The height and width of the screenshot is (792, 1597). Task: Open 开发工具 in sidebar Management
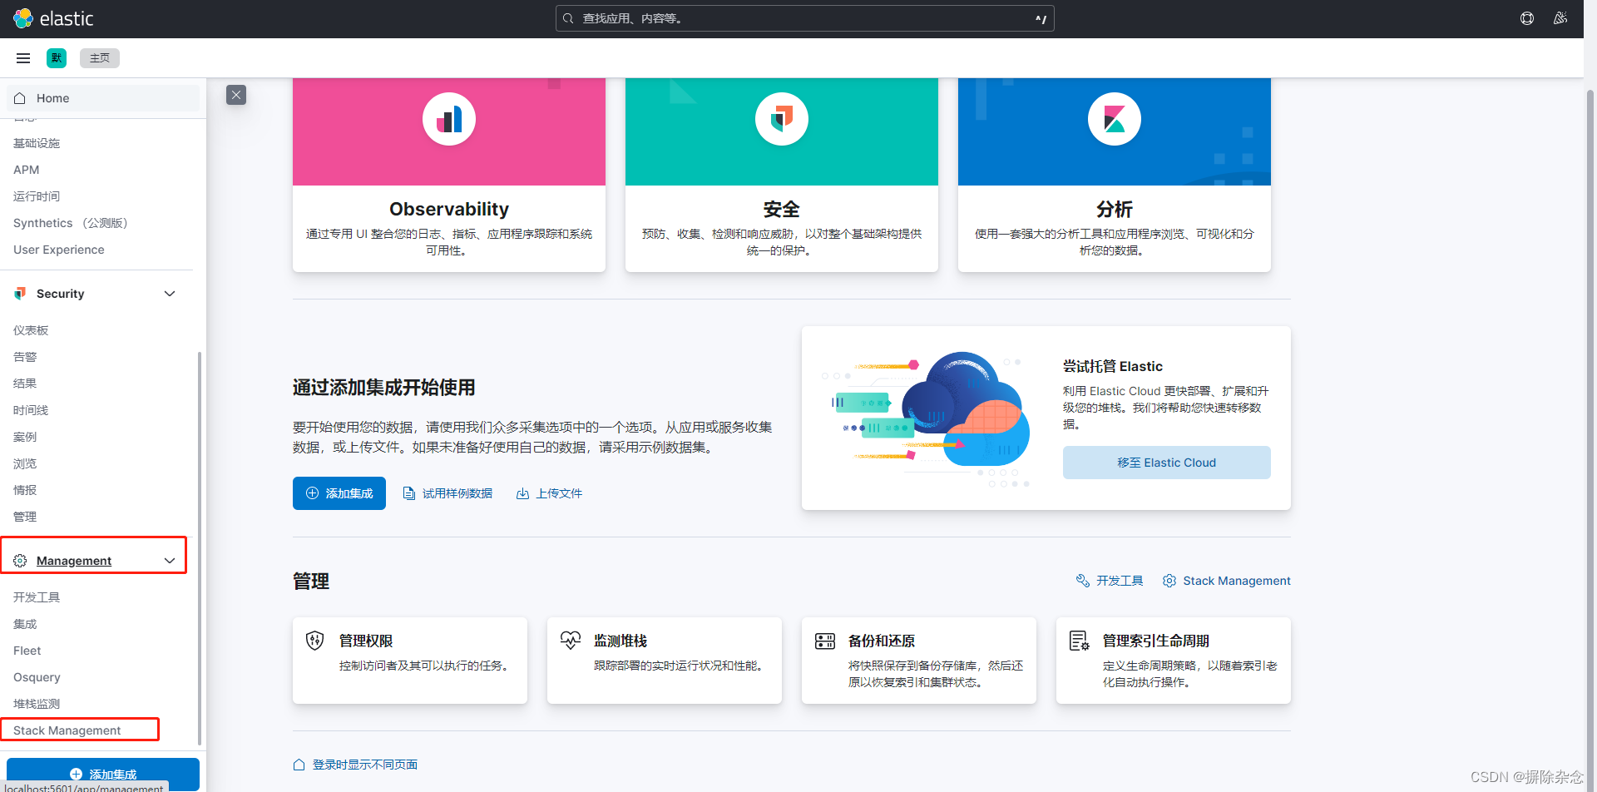(x=37, y=597)
